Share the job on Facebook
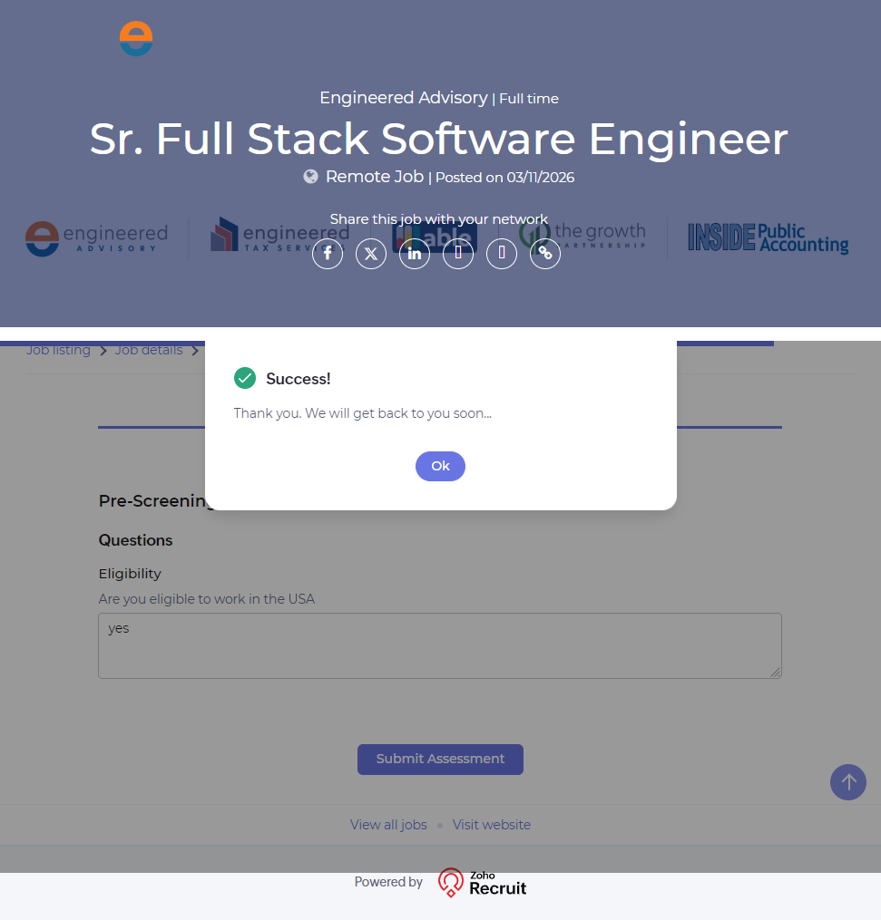The width and height of the screenshot is (881, 920). (328, 253)
